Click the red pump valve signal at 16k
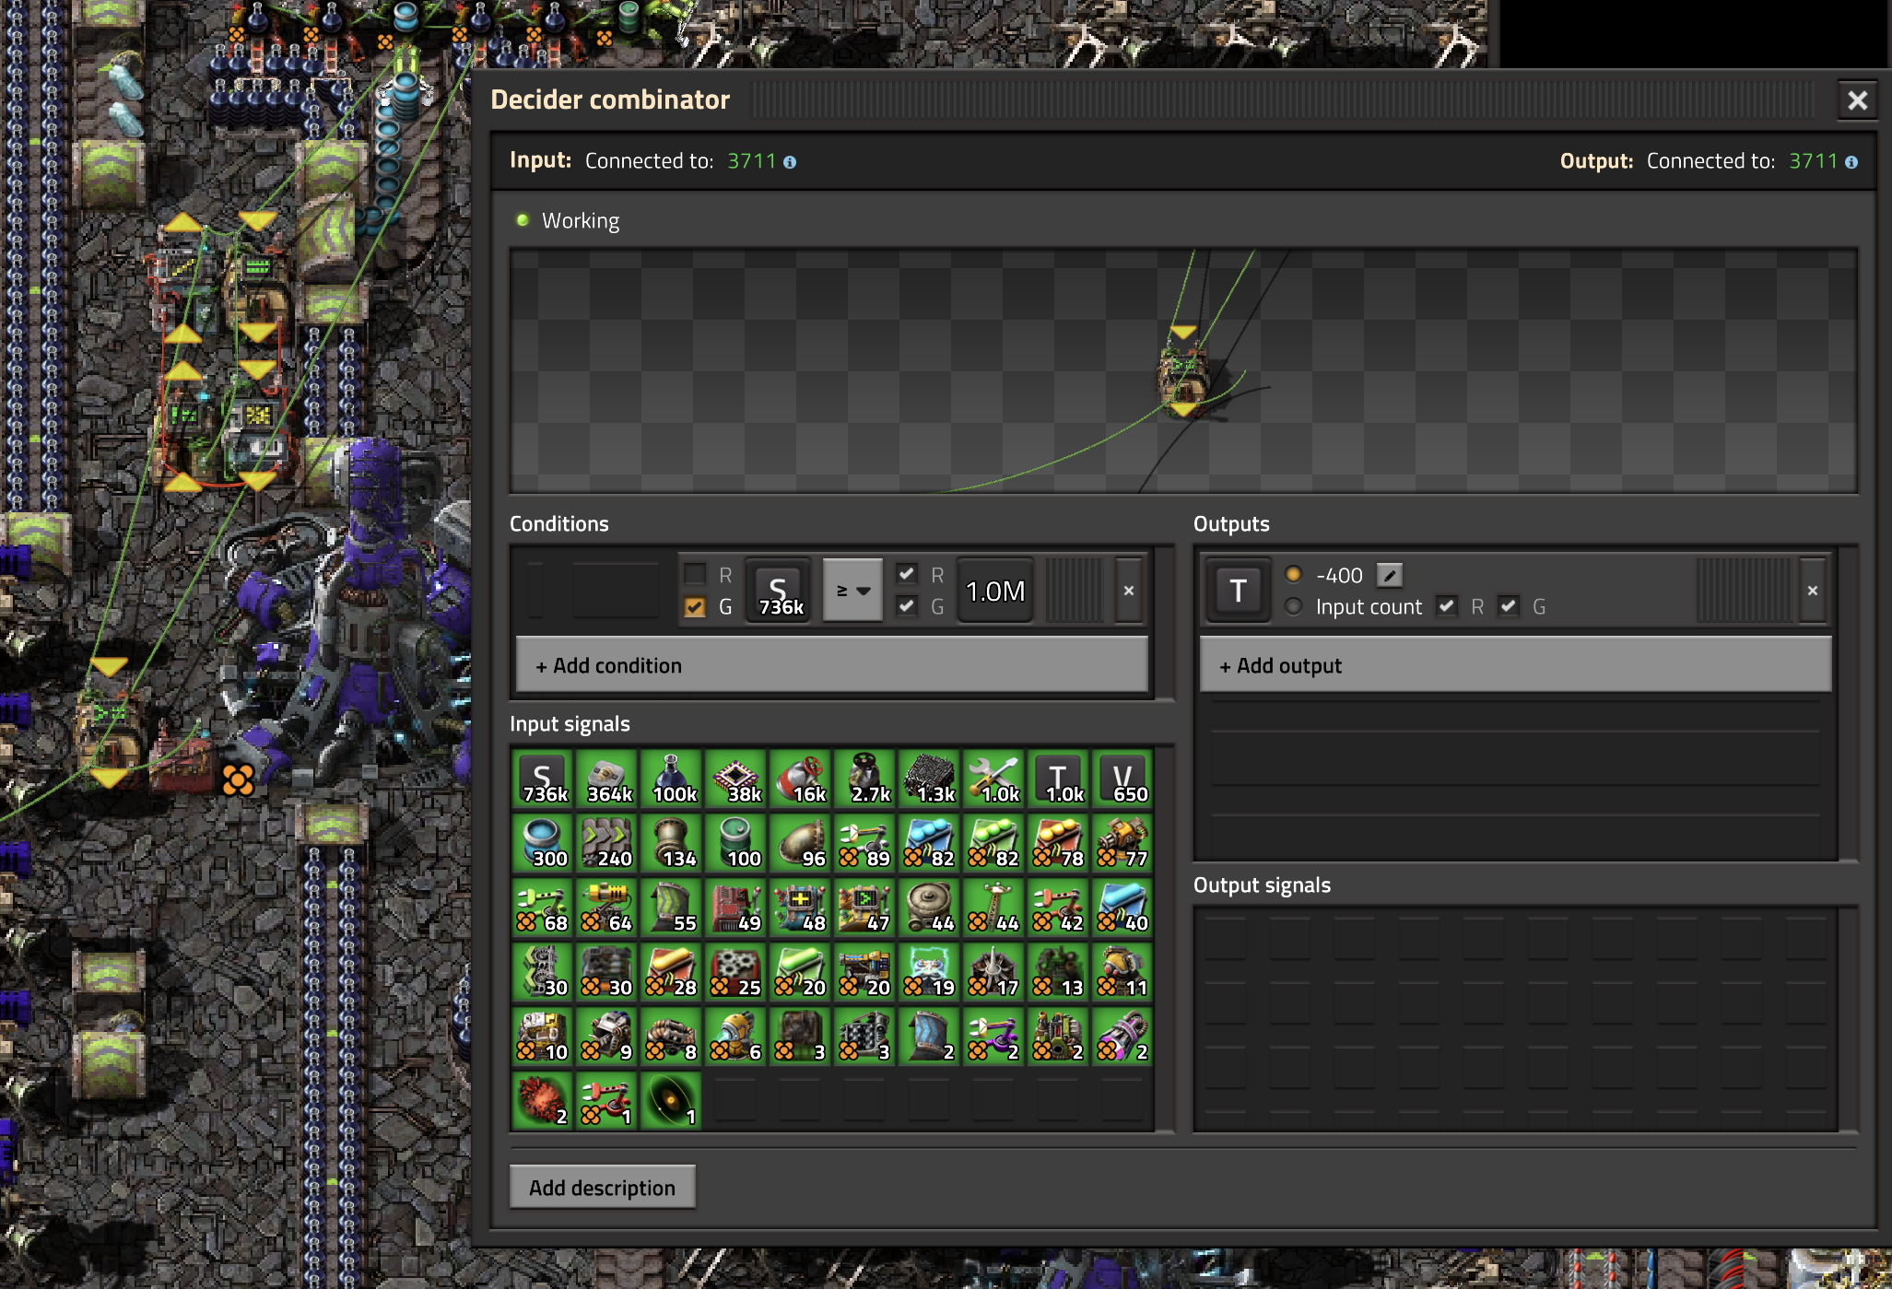 coord(801,779)
